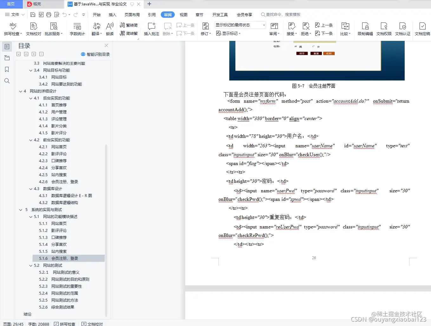The image size is (431, 326).
Task: Select outline item 5.2.6 综合测试结果
Action: pos(57,307)
